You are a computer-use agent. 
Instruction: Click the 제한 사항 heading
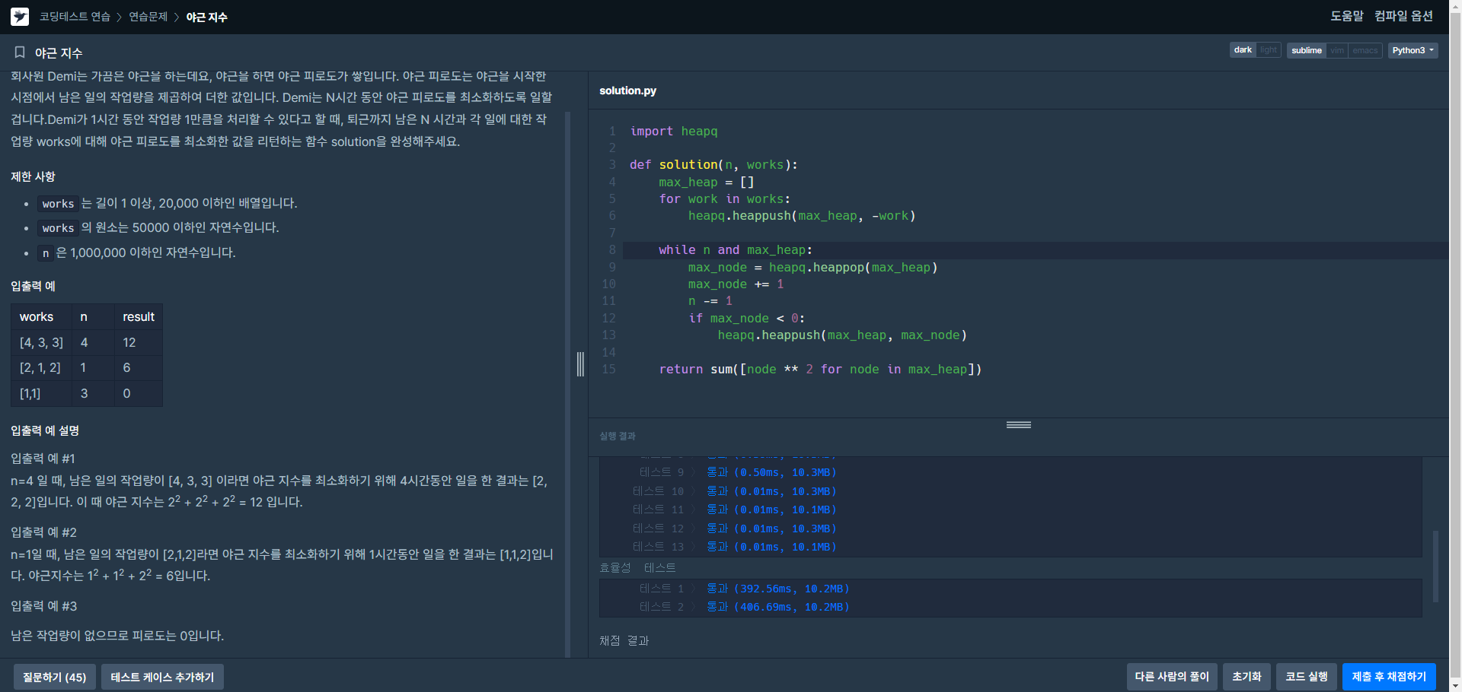33,176
